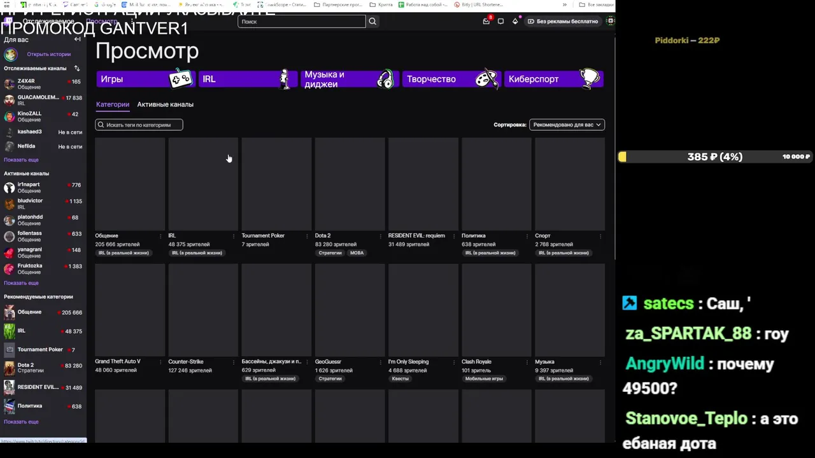
Task: Click 'Квесты' tag under I'm Only Sleeping
Action: coord(400,378)
